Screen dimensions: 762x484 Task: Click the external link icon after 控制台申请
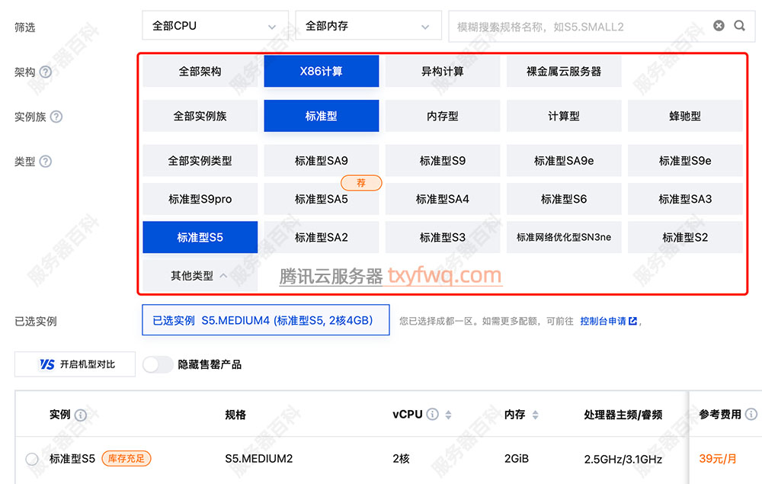click(632, 321)
